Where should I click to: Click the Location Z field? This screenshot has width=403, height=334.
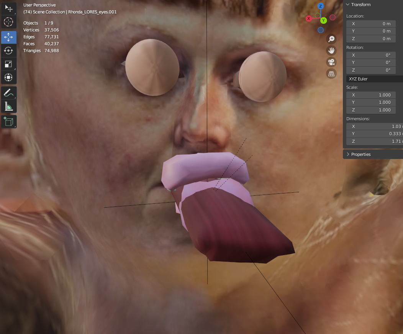click(x=371, y=39)
